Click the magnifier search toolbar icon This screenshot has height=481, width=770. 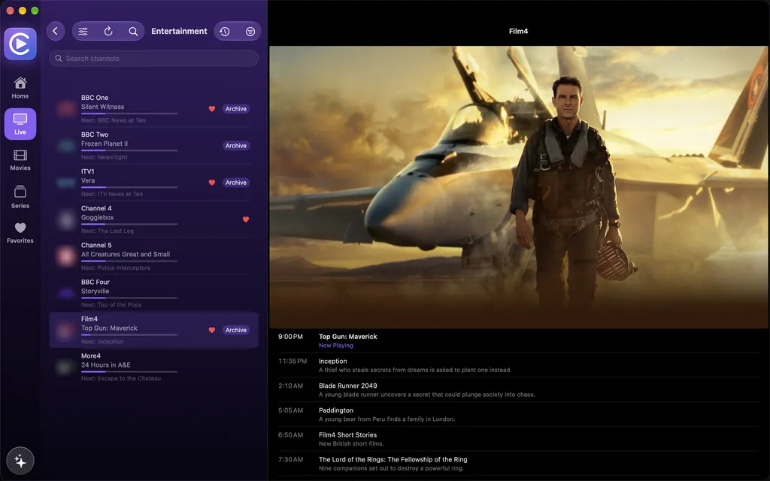pyautogui.click(x=133, y=32)
